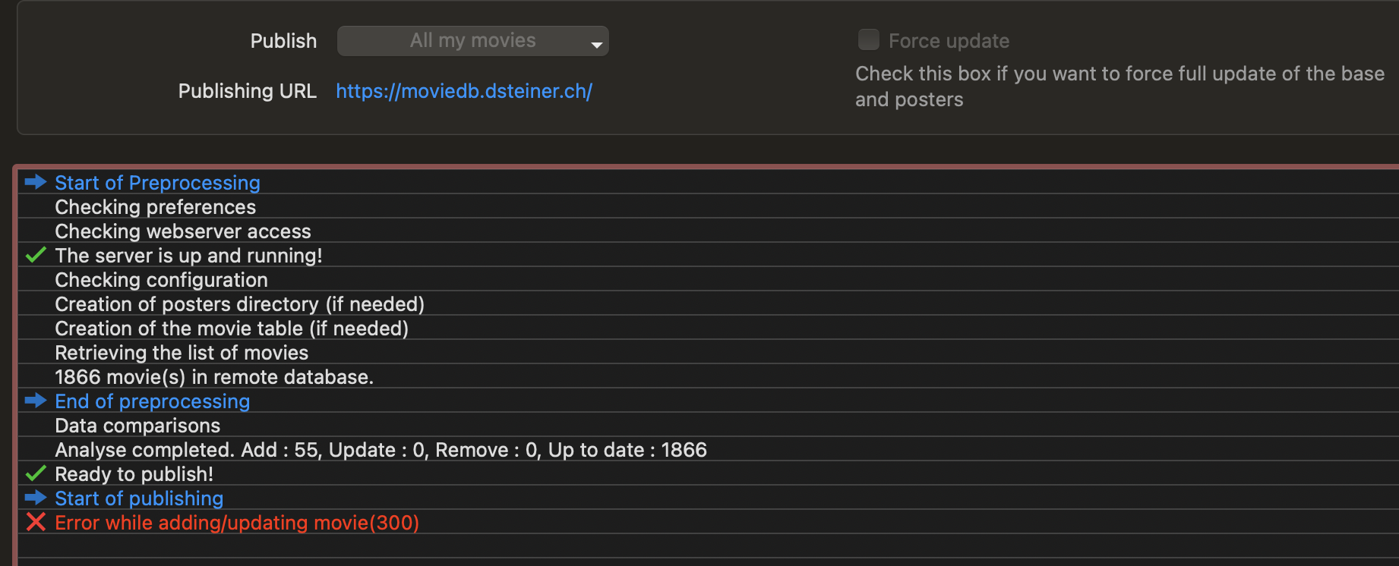Click the green checkmark beside server running message
Viewport: 1399px width, 566px height.
coord(36,255)
